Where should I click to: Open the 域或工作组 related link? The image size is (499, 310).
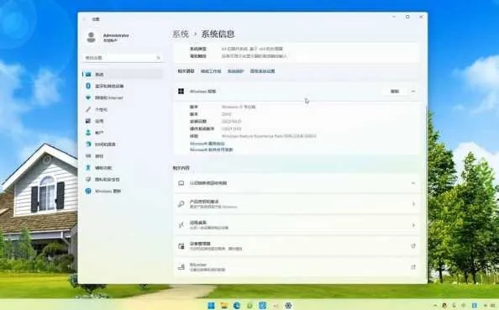click(211, 71)
